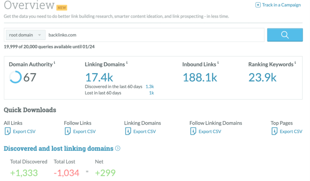The image size is (310, 181).
Task: Open the Track in a Campaign link
Action: pos(281,5)
